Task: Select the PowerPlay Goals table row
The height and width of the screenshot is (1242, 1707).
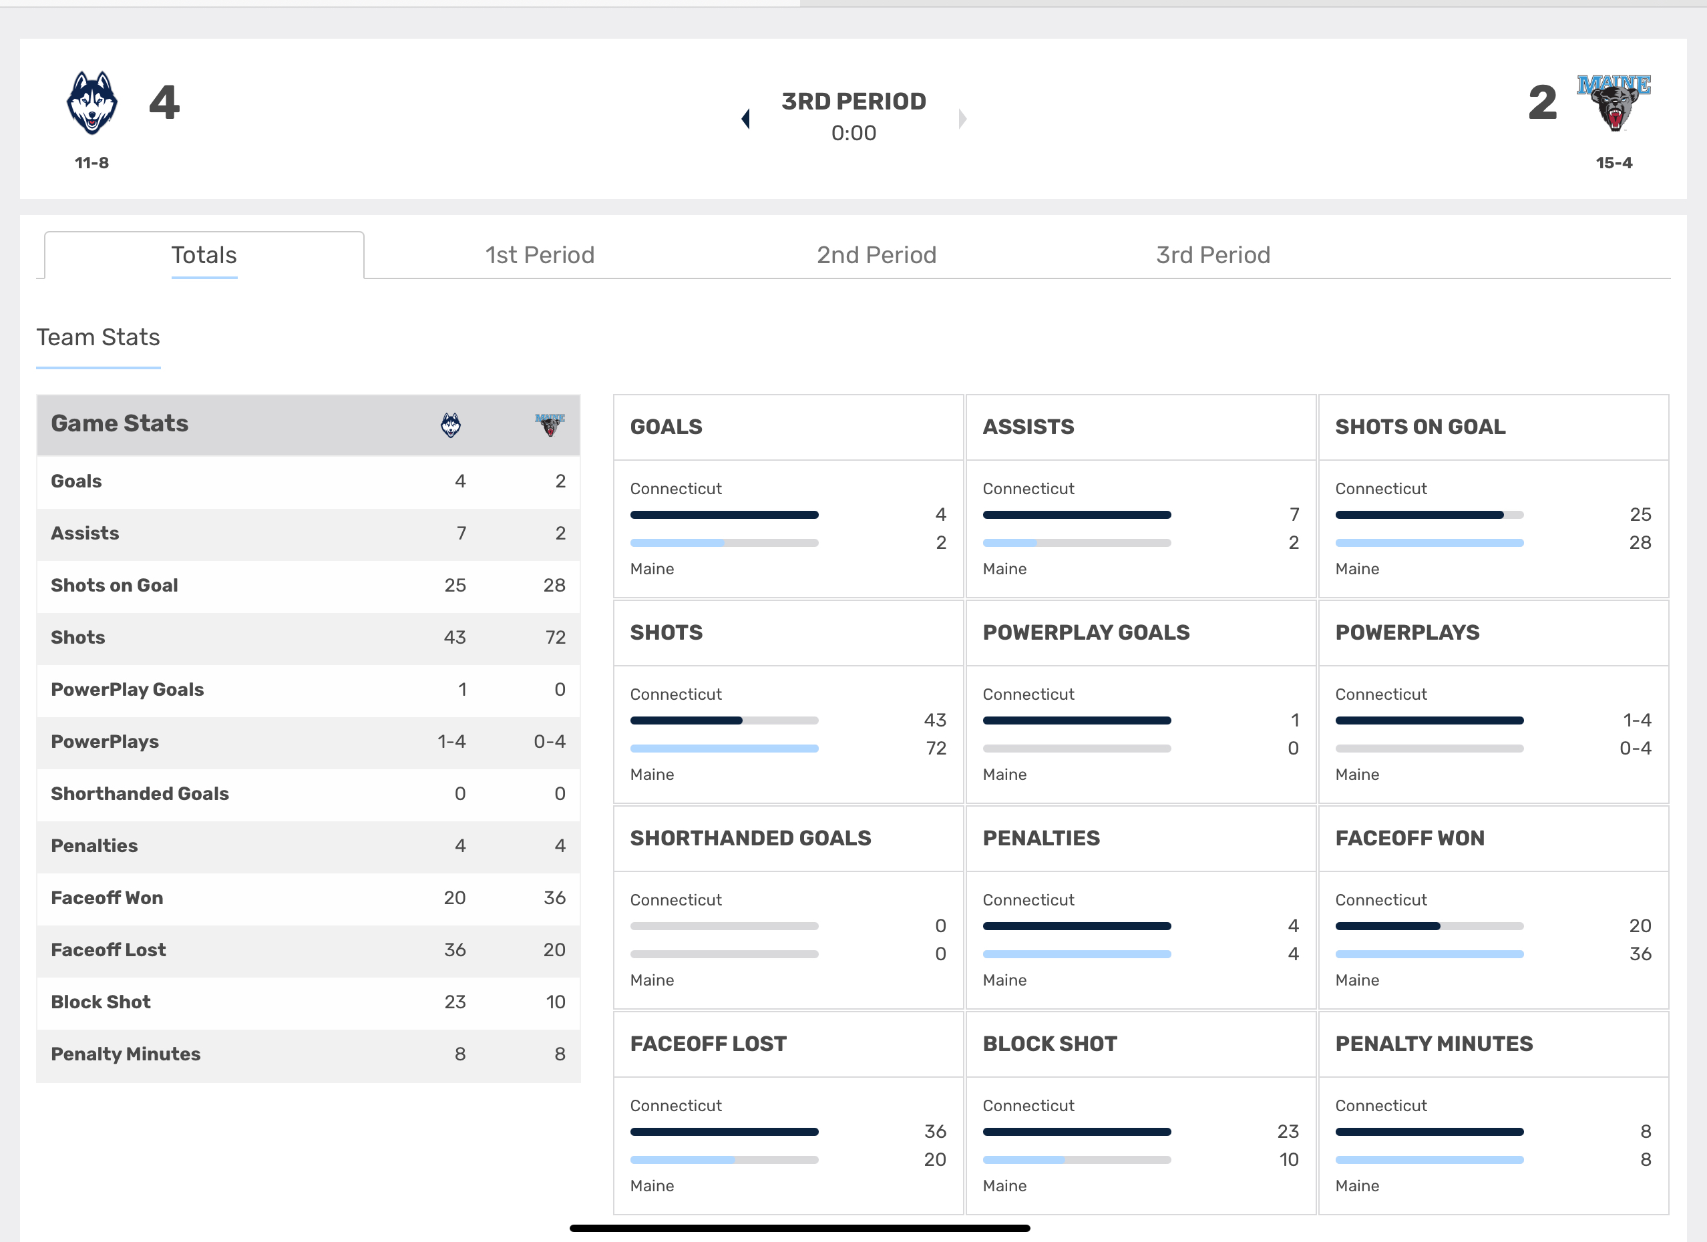Action: 309,690
